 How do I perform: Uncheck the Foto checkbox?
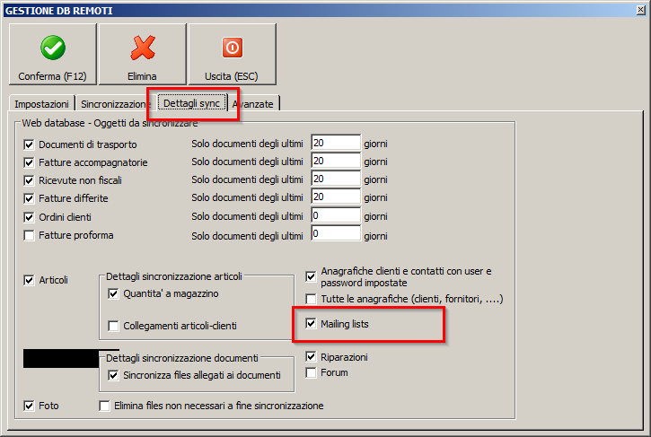tap(29, 406)
